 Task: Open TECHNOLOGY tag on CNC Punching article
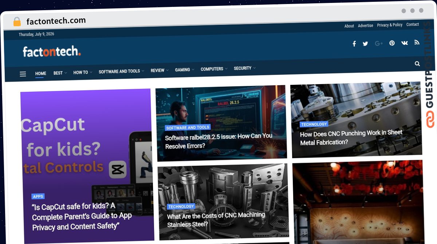tap(314, 124)
